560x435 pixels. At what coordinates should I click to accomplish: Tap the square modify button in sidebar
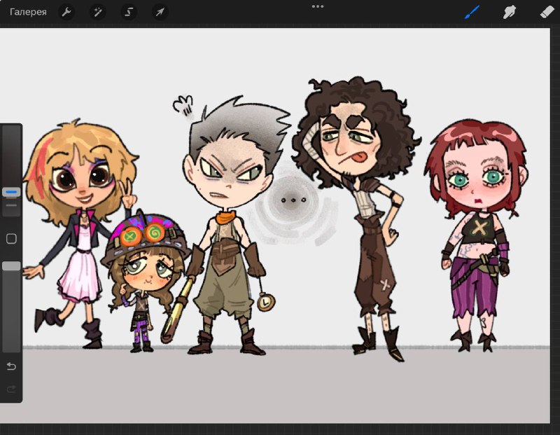[11, 239]
